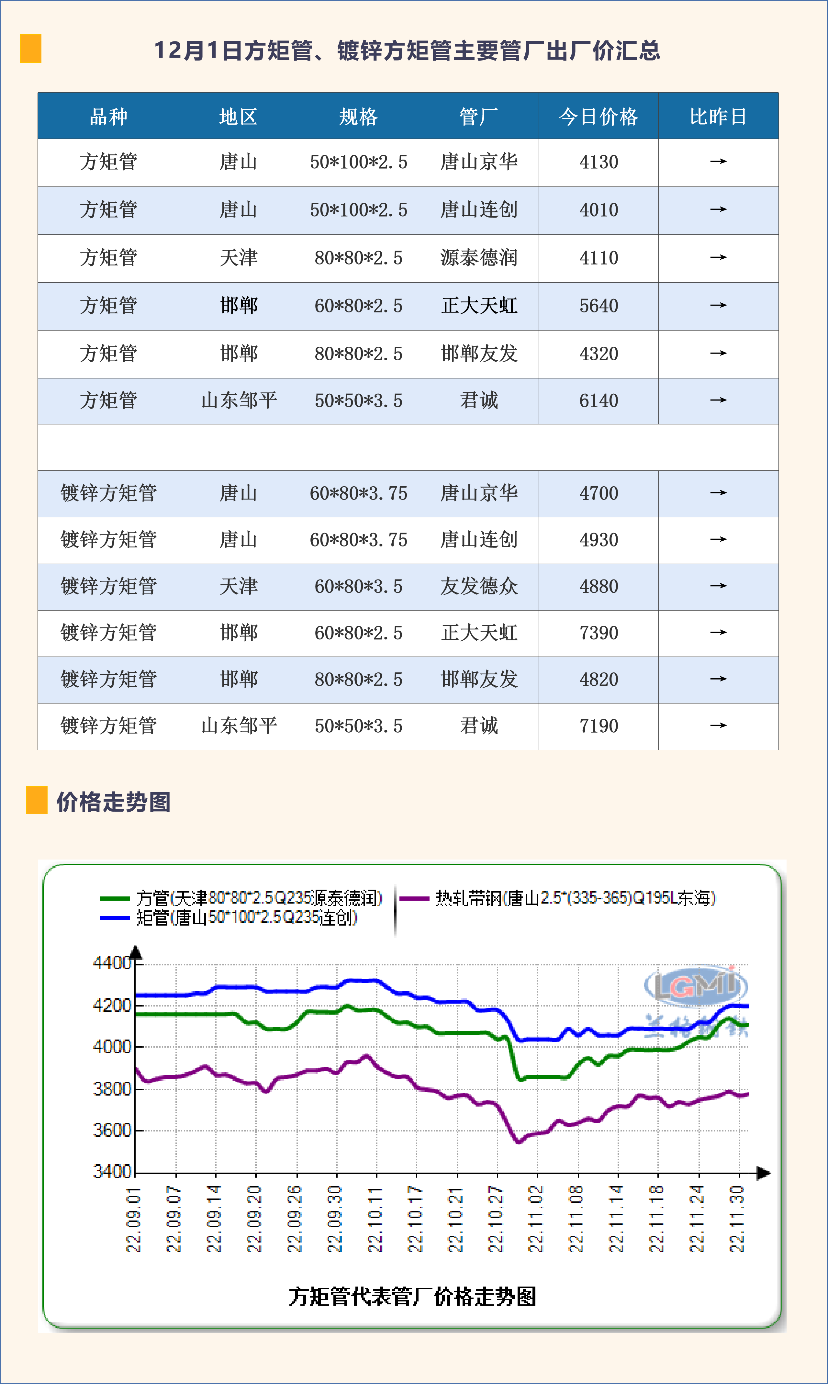Click the green legend line for 方管
Viewport: 828px width, 1384px height.
[115, 898]
